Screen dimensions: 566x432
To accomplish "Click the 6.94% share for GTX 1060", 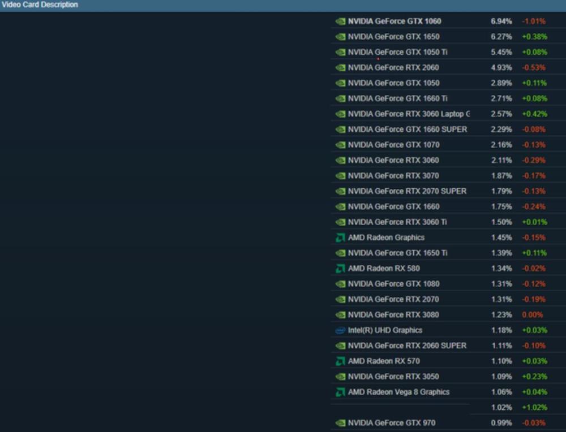I will pyautogui.click(x=501, y=21).
